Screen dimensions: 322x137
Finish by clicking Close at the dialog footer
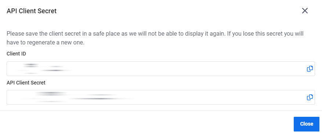[x=306, y=124]
